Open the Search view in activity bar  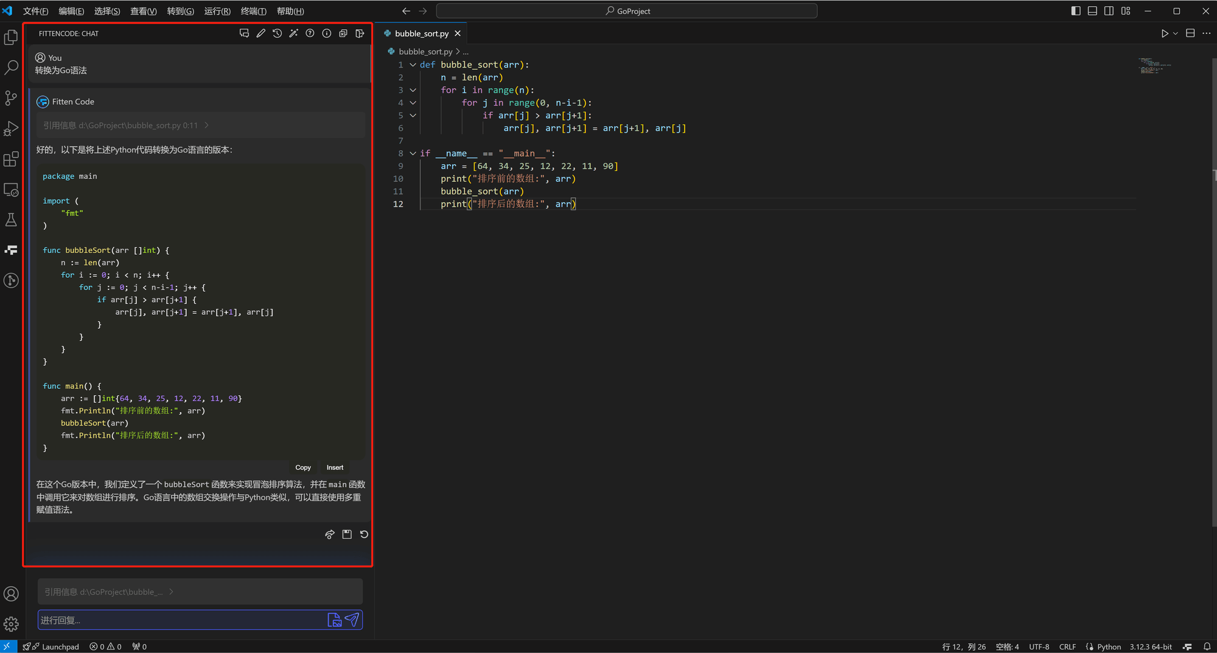click(11, 67)
